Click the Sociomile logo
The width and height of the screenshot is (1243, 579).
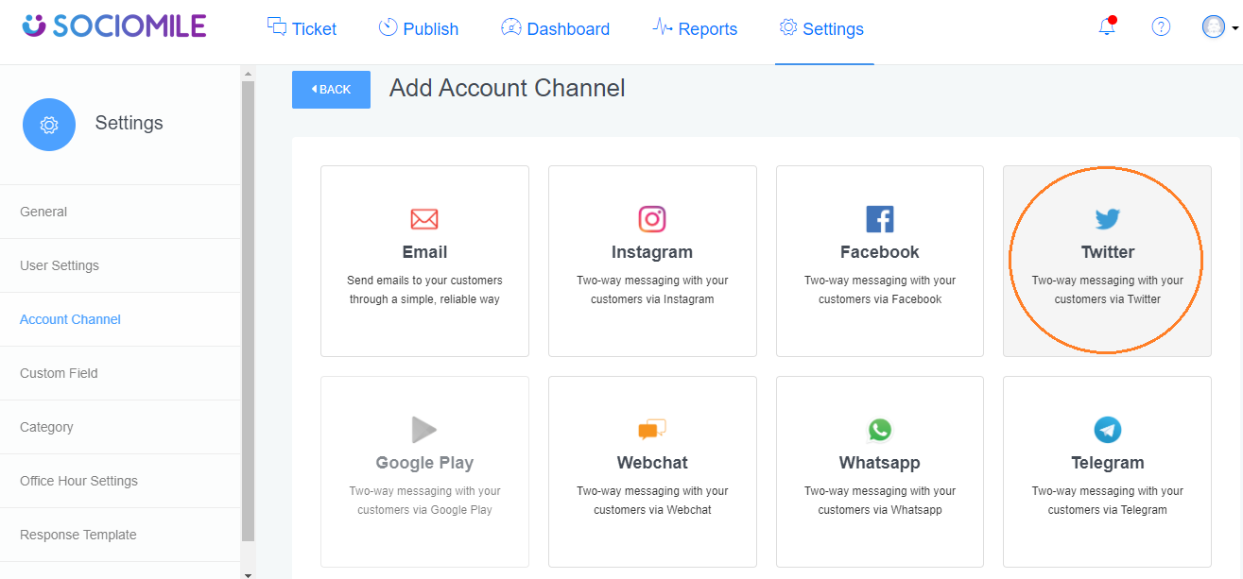[113, 26]
